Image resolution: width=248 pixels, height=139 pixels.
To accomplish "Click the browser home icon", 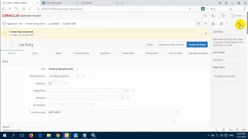I will 3,9.
